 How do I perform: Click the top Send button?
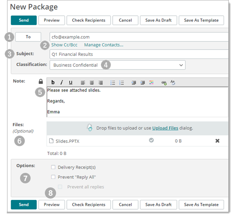coord(24,20)
